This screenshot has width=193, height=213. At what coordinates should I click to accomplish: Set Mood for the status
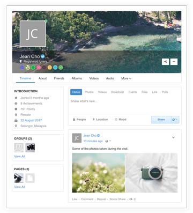coord(121,120)
